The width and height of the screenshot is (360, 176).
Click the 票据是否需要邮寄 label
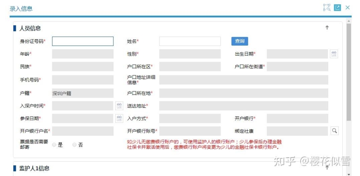[34, 145]
